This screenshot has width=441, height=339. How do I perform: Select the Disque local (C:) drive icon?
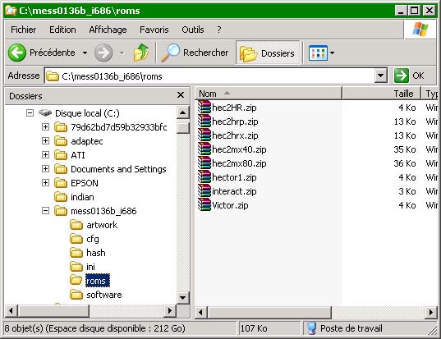coord(45,113)
